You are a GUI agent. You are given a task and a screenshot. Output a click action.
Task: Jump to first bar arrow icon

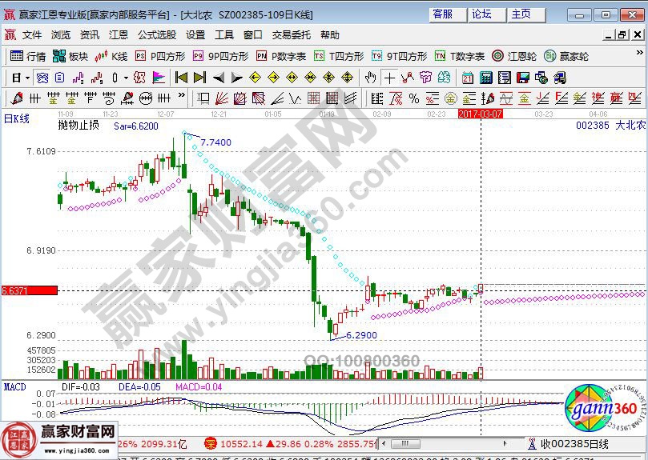(x=181, y=78)
